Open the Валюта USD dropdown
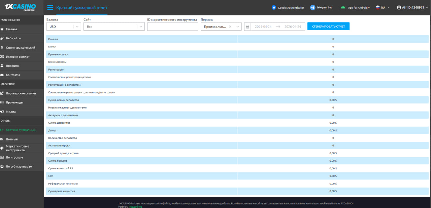Screen dimensions: 431x208 64,27
